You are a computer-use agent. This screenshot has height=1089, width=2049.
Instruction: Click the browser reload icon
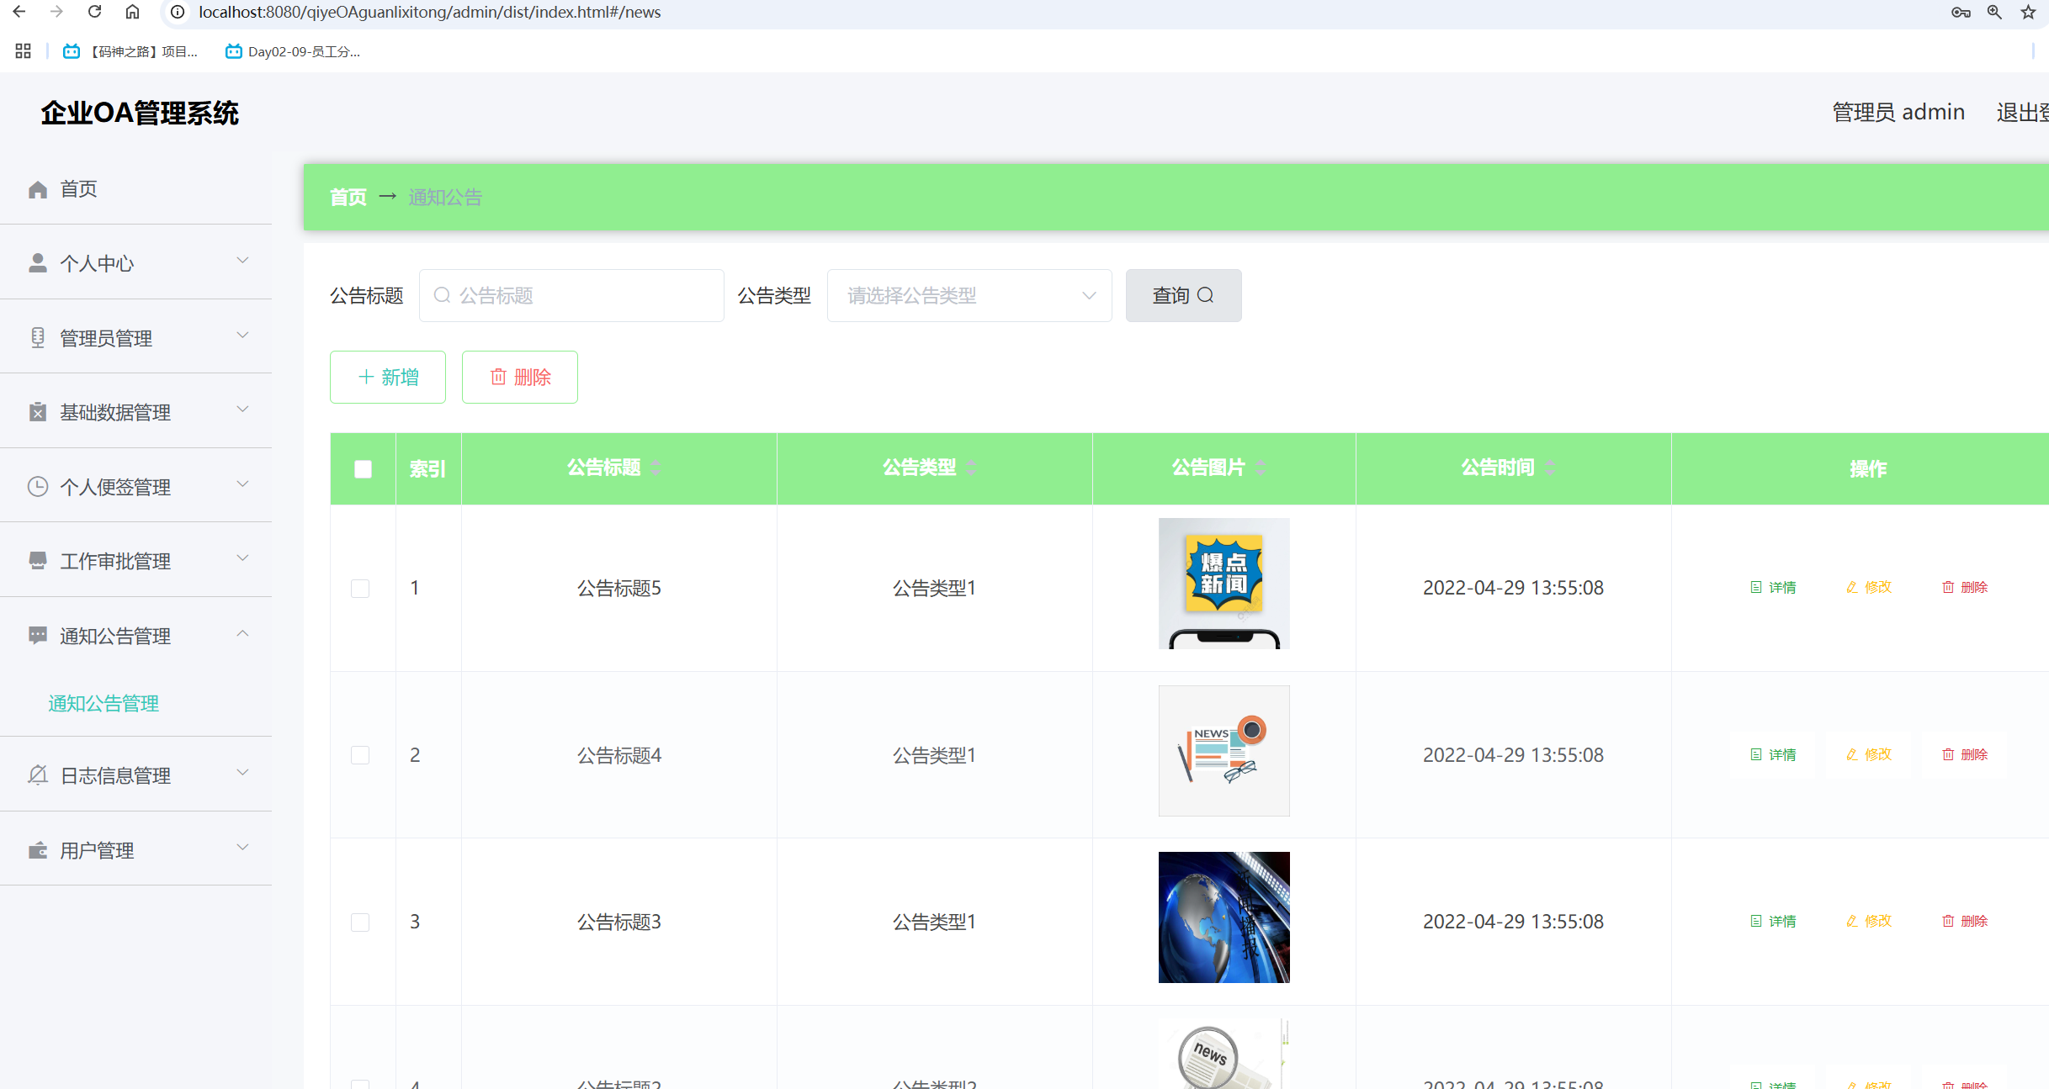(x=94, y=12)
